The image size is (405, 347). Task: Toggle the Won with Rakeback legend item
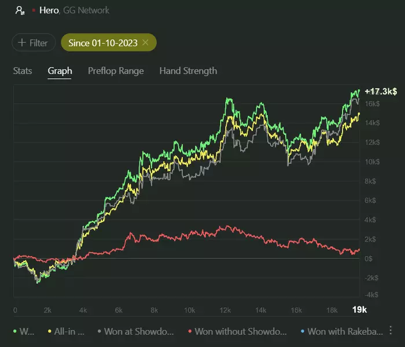click(x=345, y=332)
